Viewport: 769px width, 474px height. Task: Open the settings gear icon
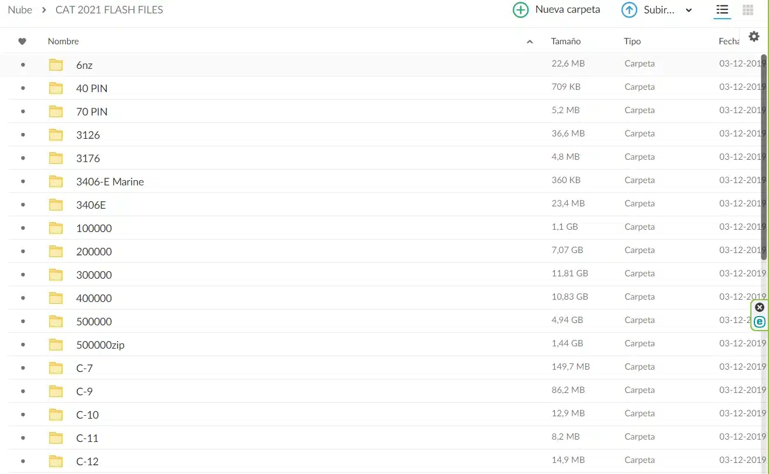click(754, 36)
